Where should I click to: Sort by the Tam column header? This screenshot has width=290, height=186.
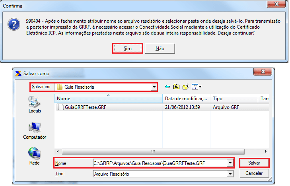click(x=265, y=99)
